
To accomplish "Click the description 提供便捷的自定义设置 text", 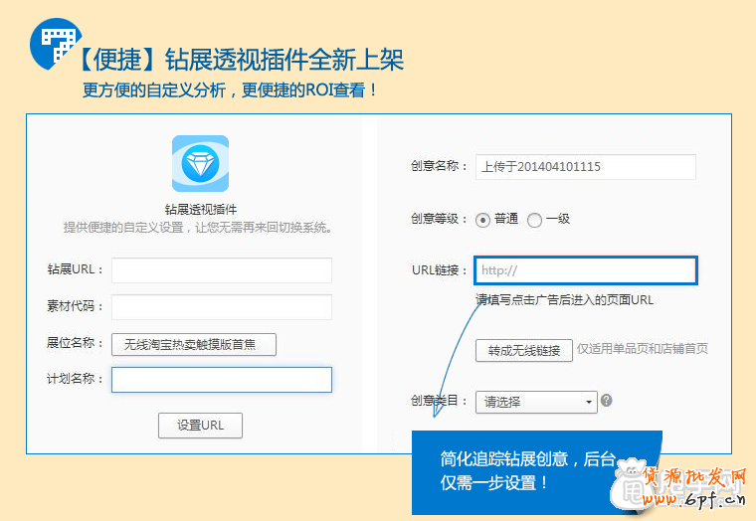I will click(x=199, y=227).
